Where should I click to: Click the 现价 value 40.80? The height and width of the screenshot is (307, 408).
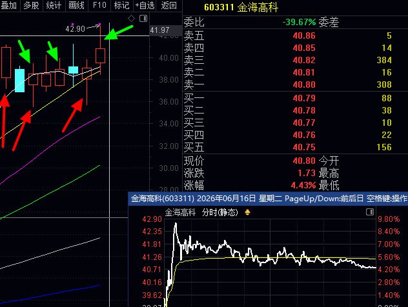point(304,161)
